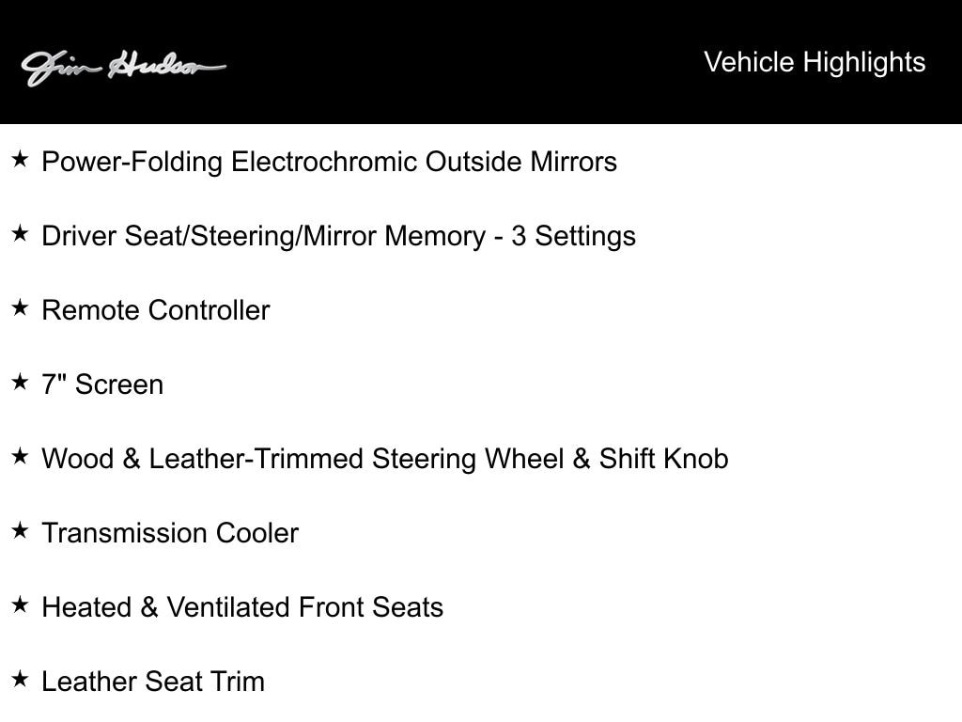Click the 7" Screen highlight text

point(102,385)
